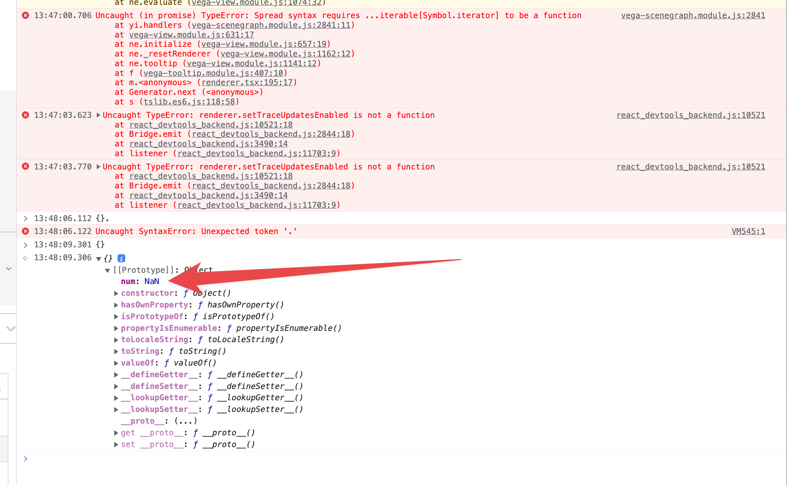
Task: Click the collapse chevron on the left edge
Action: click(8, 268)
